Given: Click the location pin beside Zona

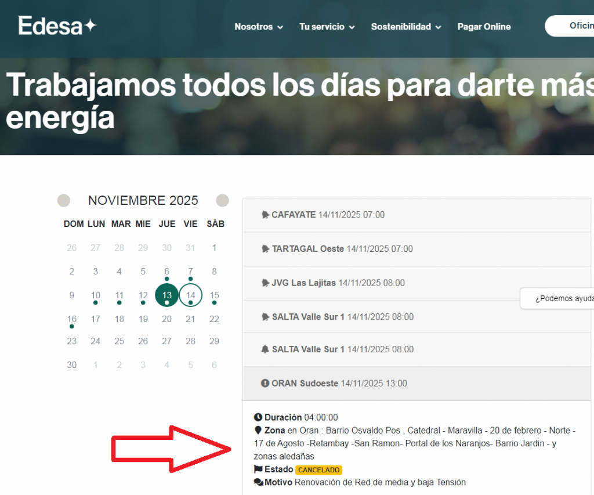Looking at the screenshot, I should [258, 430].
